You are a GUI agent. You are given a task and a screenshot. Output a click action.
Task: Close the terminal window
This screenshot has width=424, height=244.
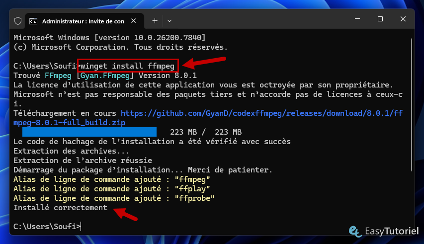coord(403,19)
